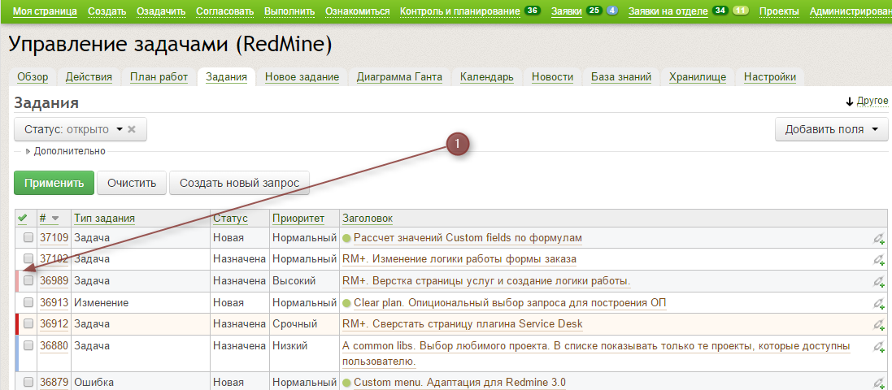Click the add-link icon in row 36912
The width and height of the screenshot is (892, 390).
point(879,325)
